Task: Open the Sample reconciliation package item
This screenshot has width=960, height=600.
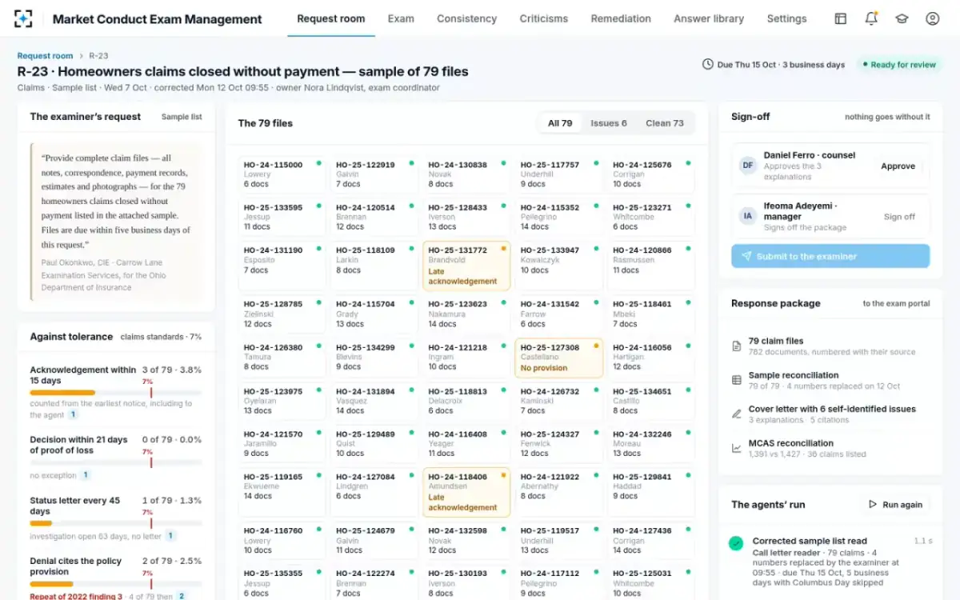Action: (830, 380)
